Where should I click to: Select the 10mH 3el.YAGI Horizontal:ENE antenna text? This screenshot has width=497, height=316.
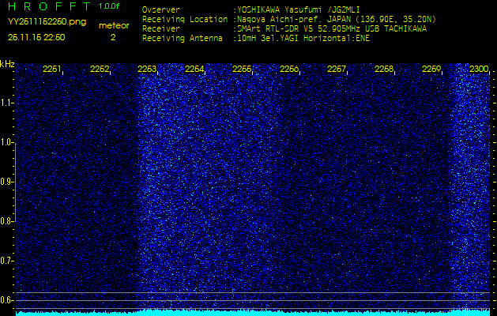(x=303, y=39)
